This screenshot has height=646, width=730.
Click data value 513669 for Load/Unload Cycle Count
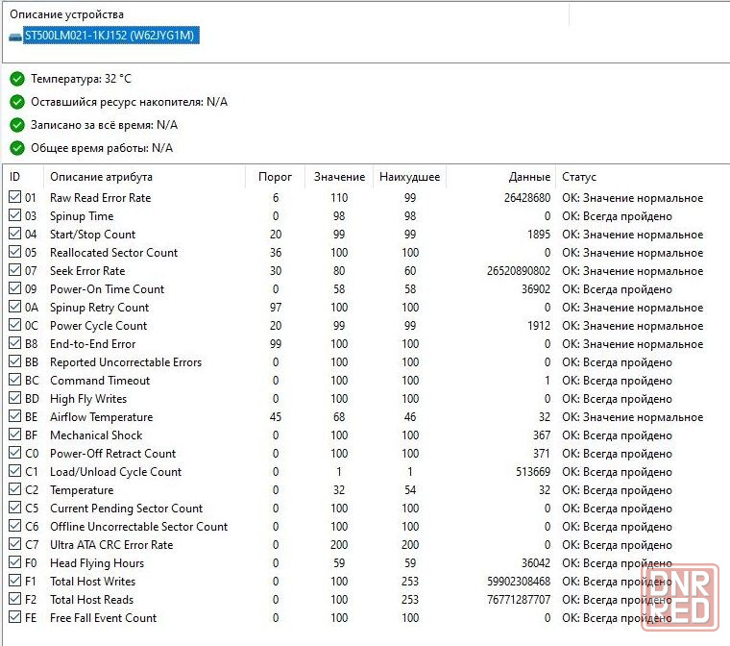click(x=533, y=472)
